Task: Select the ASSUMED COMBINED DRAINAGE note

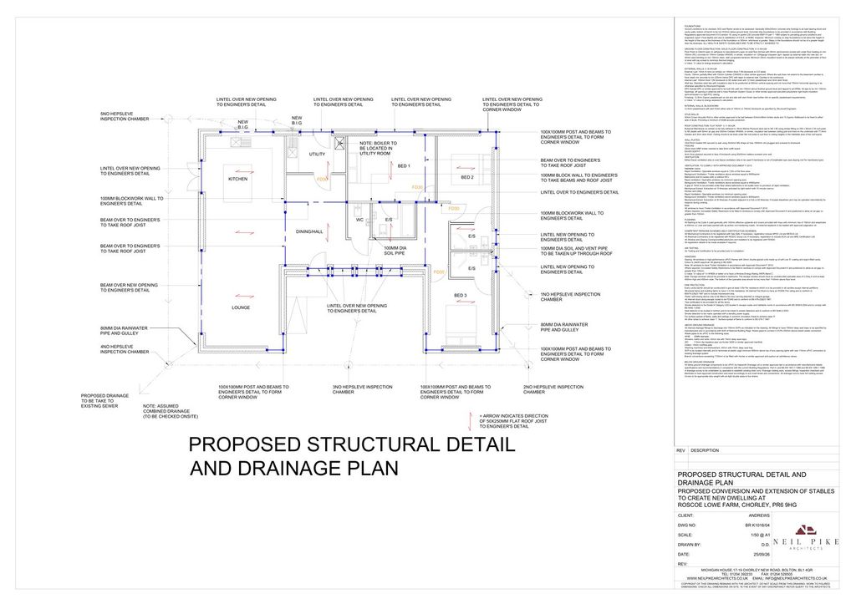Action: 171,411
